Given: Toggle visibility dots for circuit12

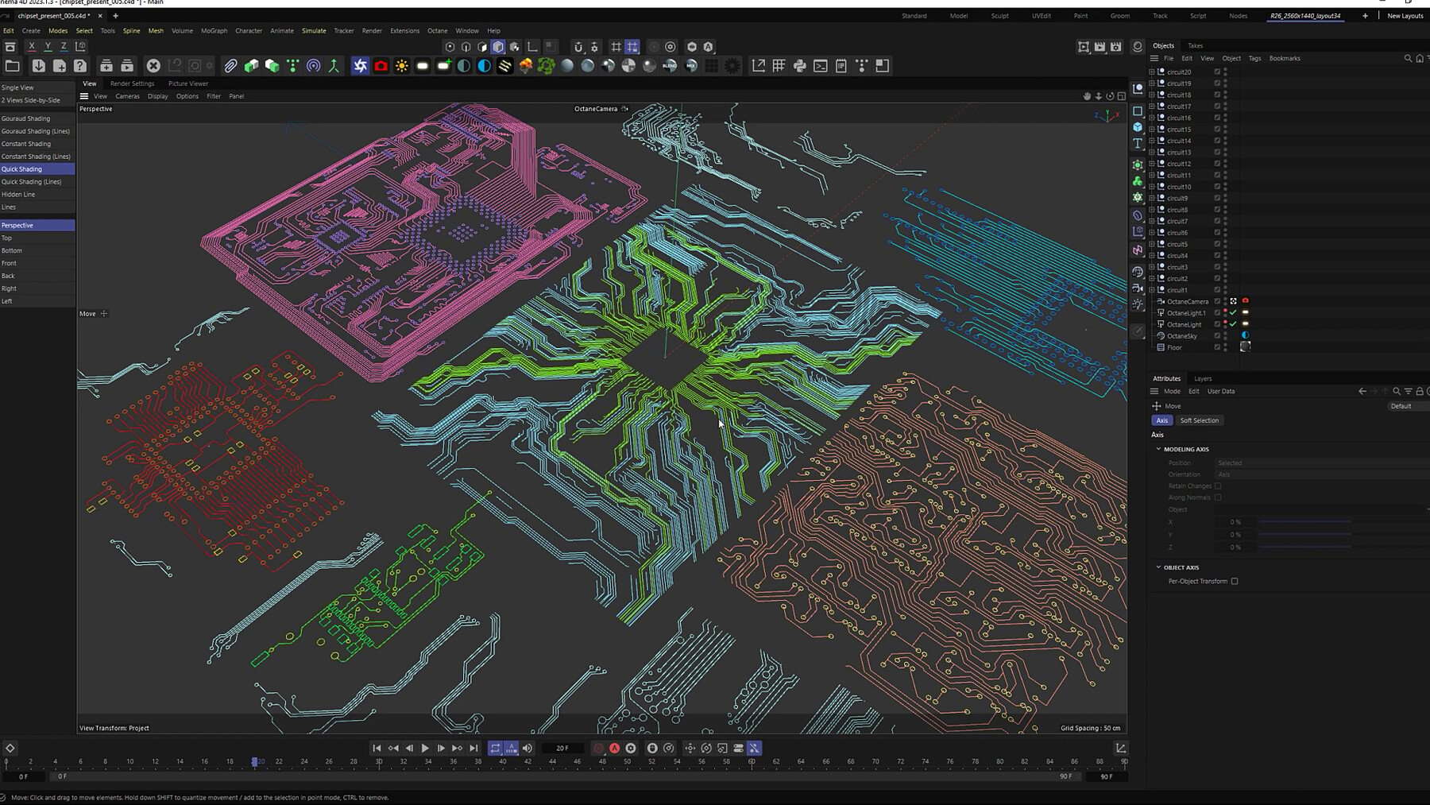Looking at the screenshot, I should tap(1225, 164).
